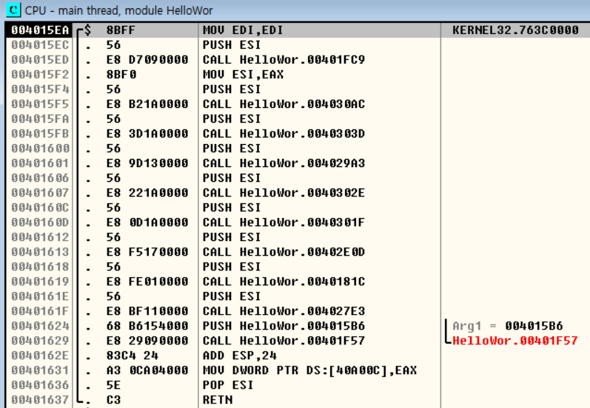Select MOV DWORD PTR DS:[40A00C],EAX instruction
Viewport: 590px width, 408px height.
click(309, 370)
